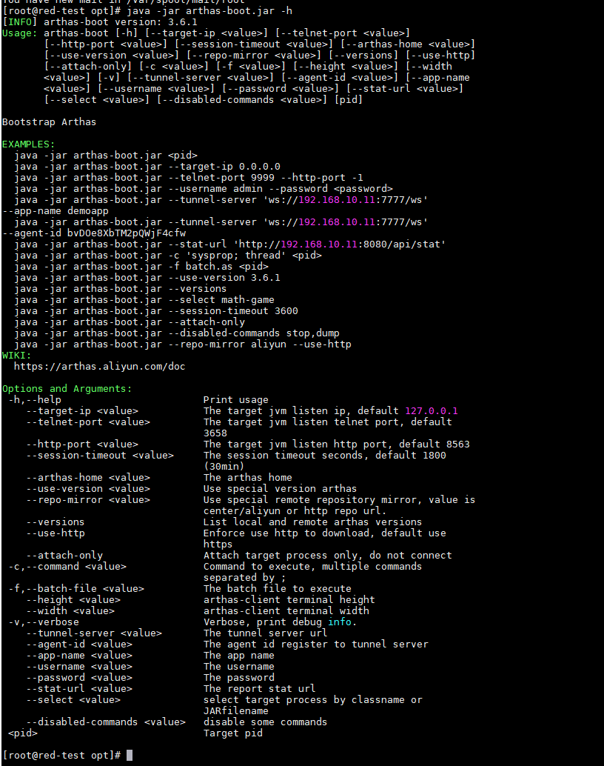
Task: Click the --telnet-port option entry
Action: [x=87, y=422]
